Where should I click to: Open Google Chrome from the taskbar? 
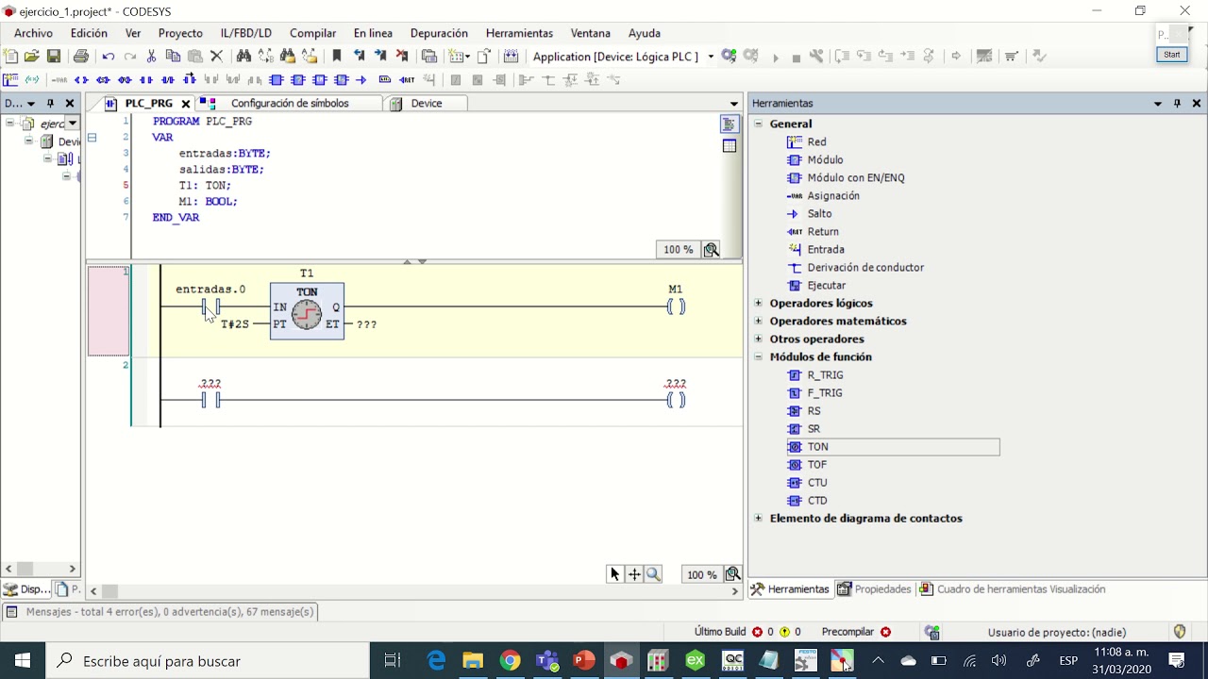pyautogui.click(x=510, y=661)
